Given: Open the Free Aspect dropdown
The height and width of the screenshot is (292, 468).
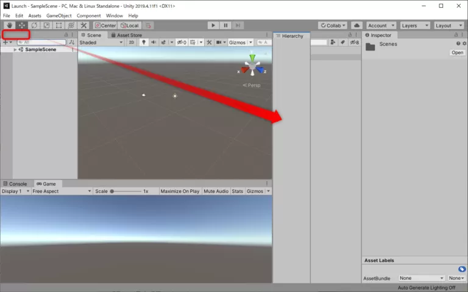Looking at the screenshot, I should (61, 191).
